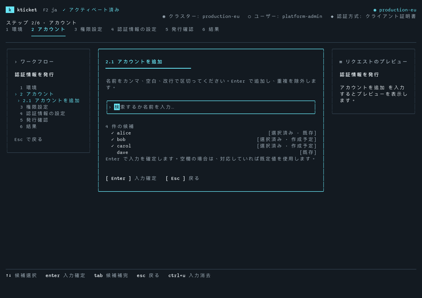Image resolution: width=422 pixels, height=298 pixels.
Task: Select '6 結果' in the workflow tree
Action: (x=29, y=126)
